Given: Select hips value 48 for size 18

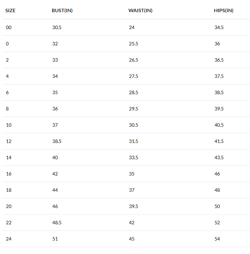Looking at the screenshot, I should pos(217,190).
